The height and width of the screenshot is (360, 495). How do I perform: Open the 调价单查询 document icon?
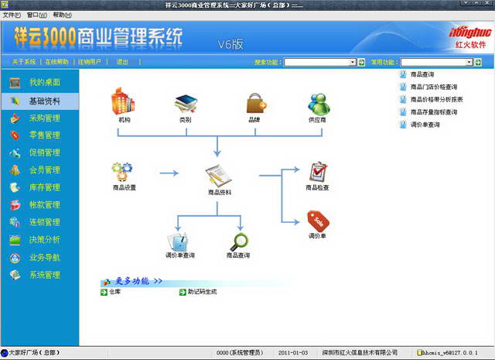pos(177,242)
